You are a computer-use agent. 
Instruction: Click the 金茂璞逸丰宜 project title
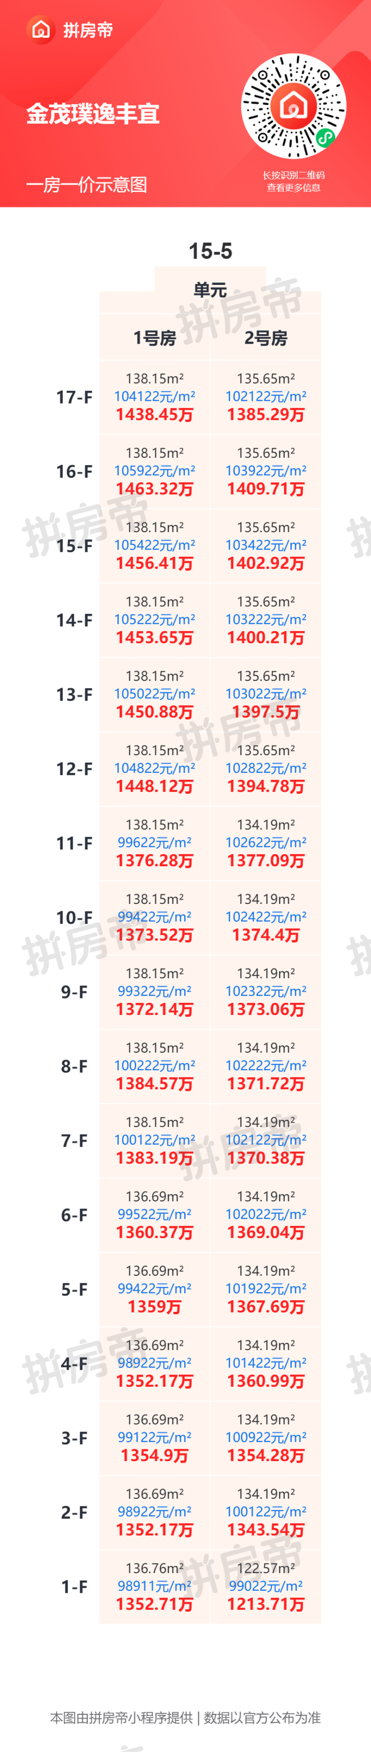[x=93, y=114]
